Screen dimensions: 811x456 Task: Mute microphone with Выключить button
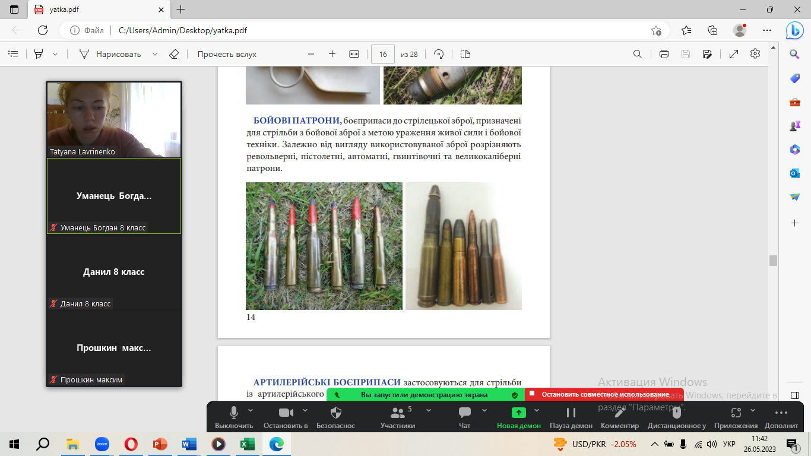tap(234, 417)
